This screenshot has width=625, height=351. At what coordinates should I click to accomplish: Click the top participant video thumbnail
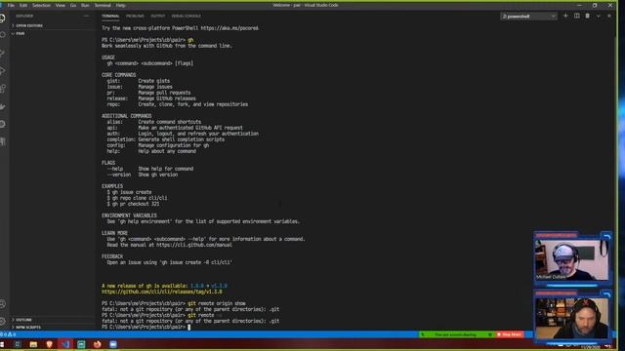point(571,259)
